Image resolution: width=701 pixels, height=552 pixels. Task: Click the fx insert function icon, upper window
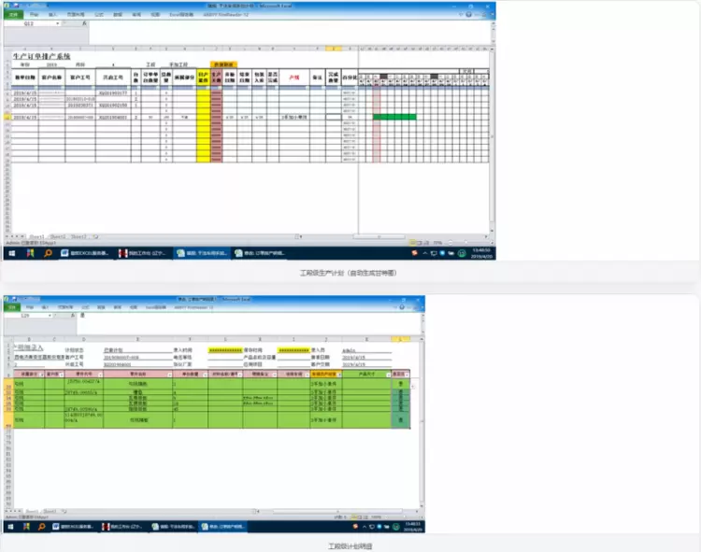(84, 23)
